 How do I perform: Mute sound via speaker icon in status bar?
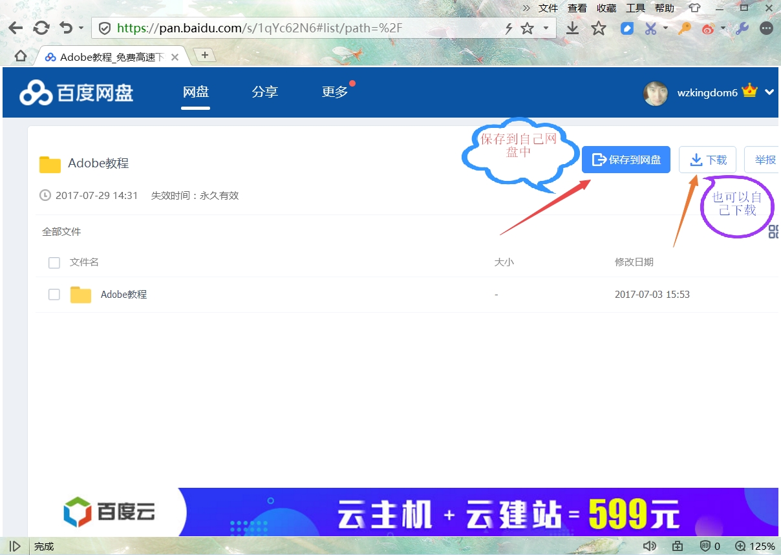tap(650, 546)
